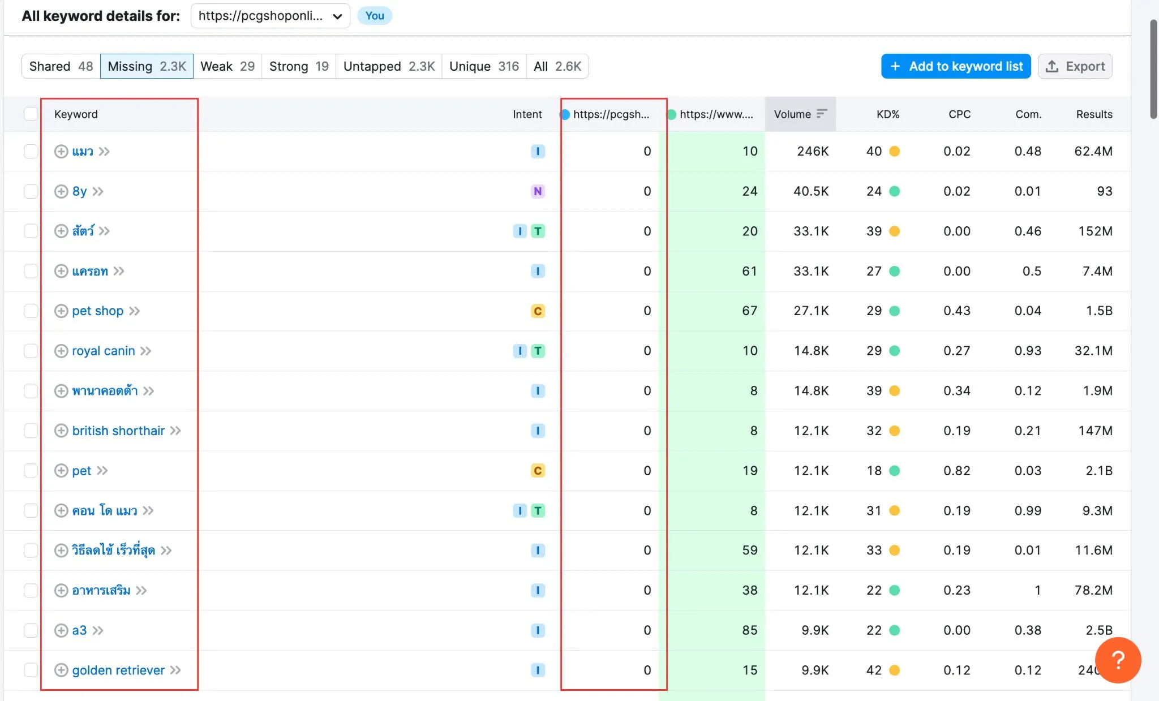Add 'pet shop' keyword via plus icon

tap(61, 311)
